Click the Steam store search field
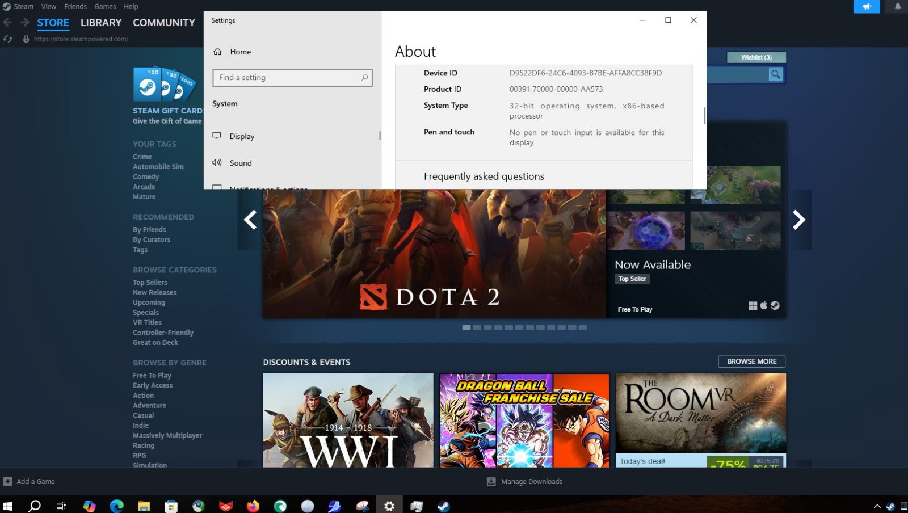Screen dimensions: 908x513 click(738, 74)
